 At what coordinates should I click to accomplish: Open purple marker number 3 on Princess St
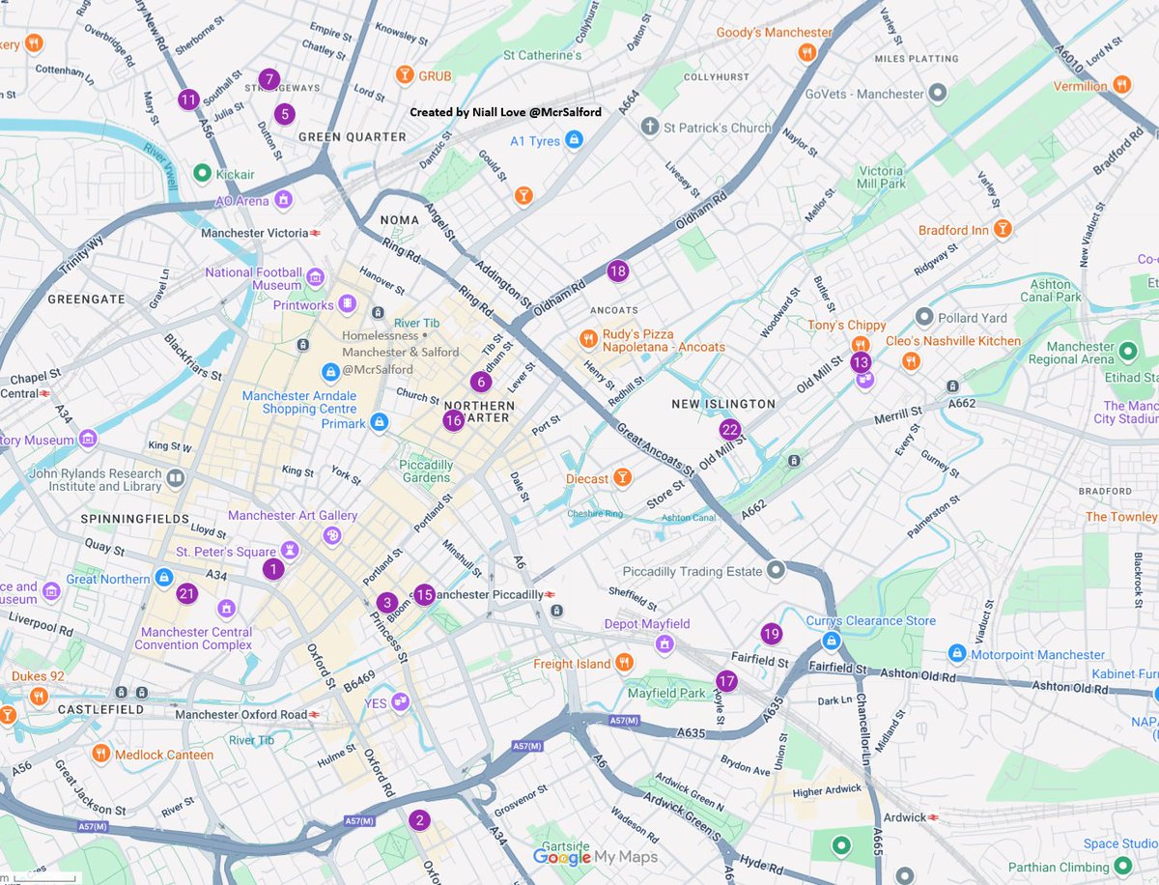(x=386, y=602)
